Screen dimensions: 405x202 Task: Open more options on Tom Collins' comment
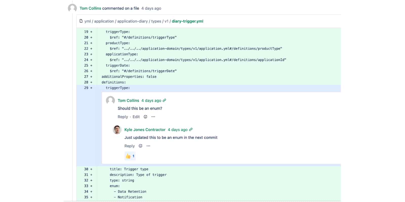pyautogui.click(x=153, y=117)
